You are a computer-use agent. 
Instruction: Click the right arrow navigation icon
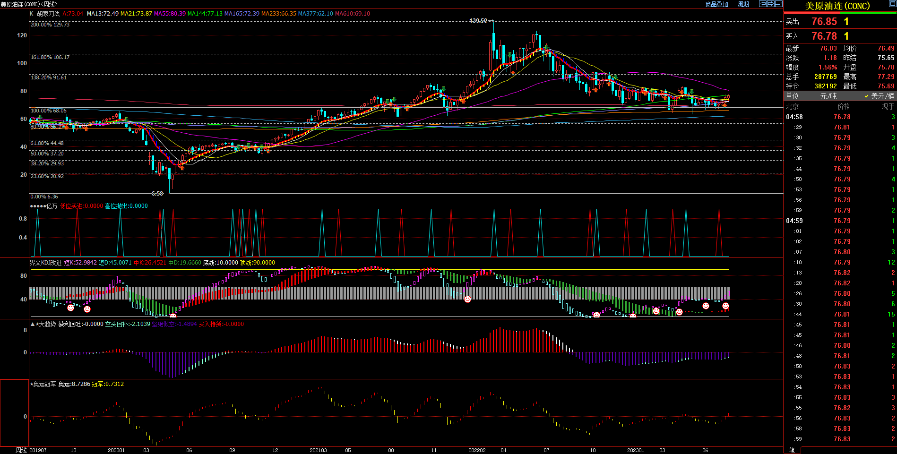pyautogui.click(x=770, y=4)
